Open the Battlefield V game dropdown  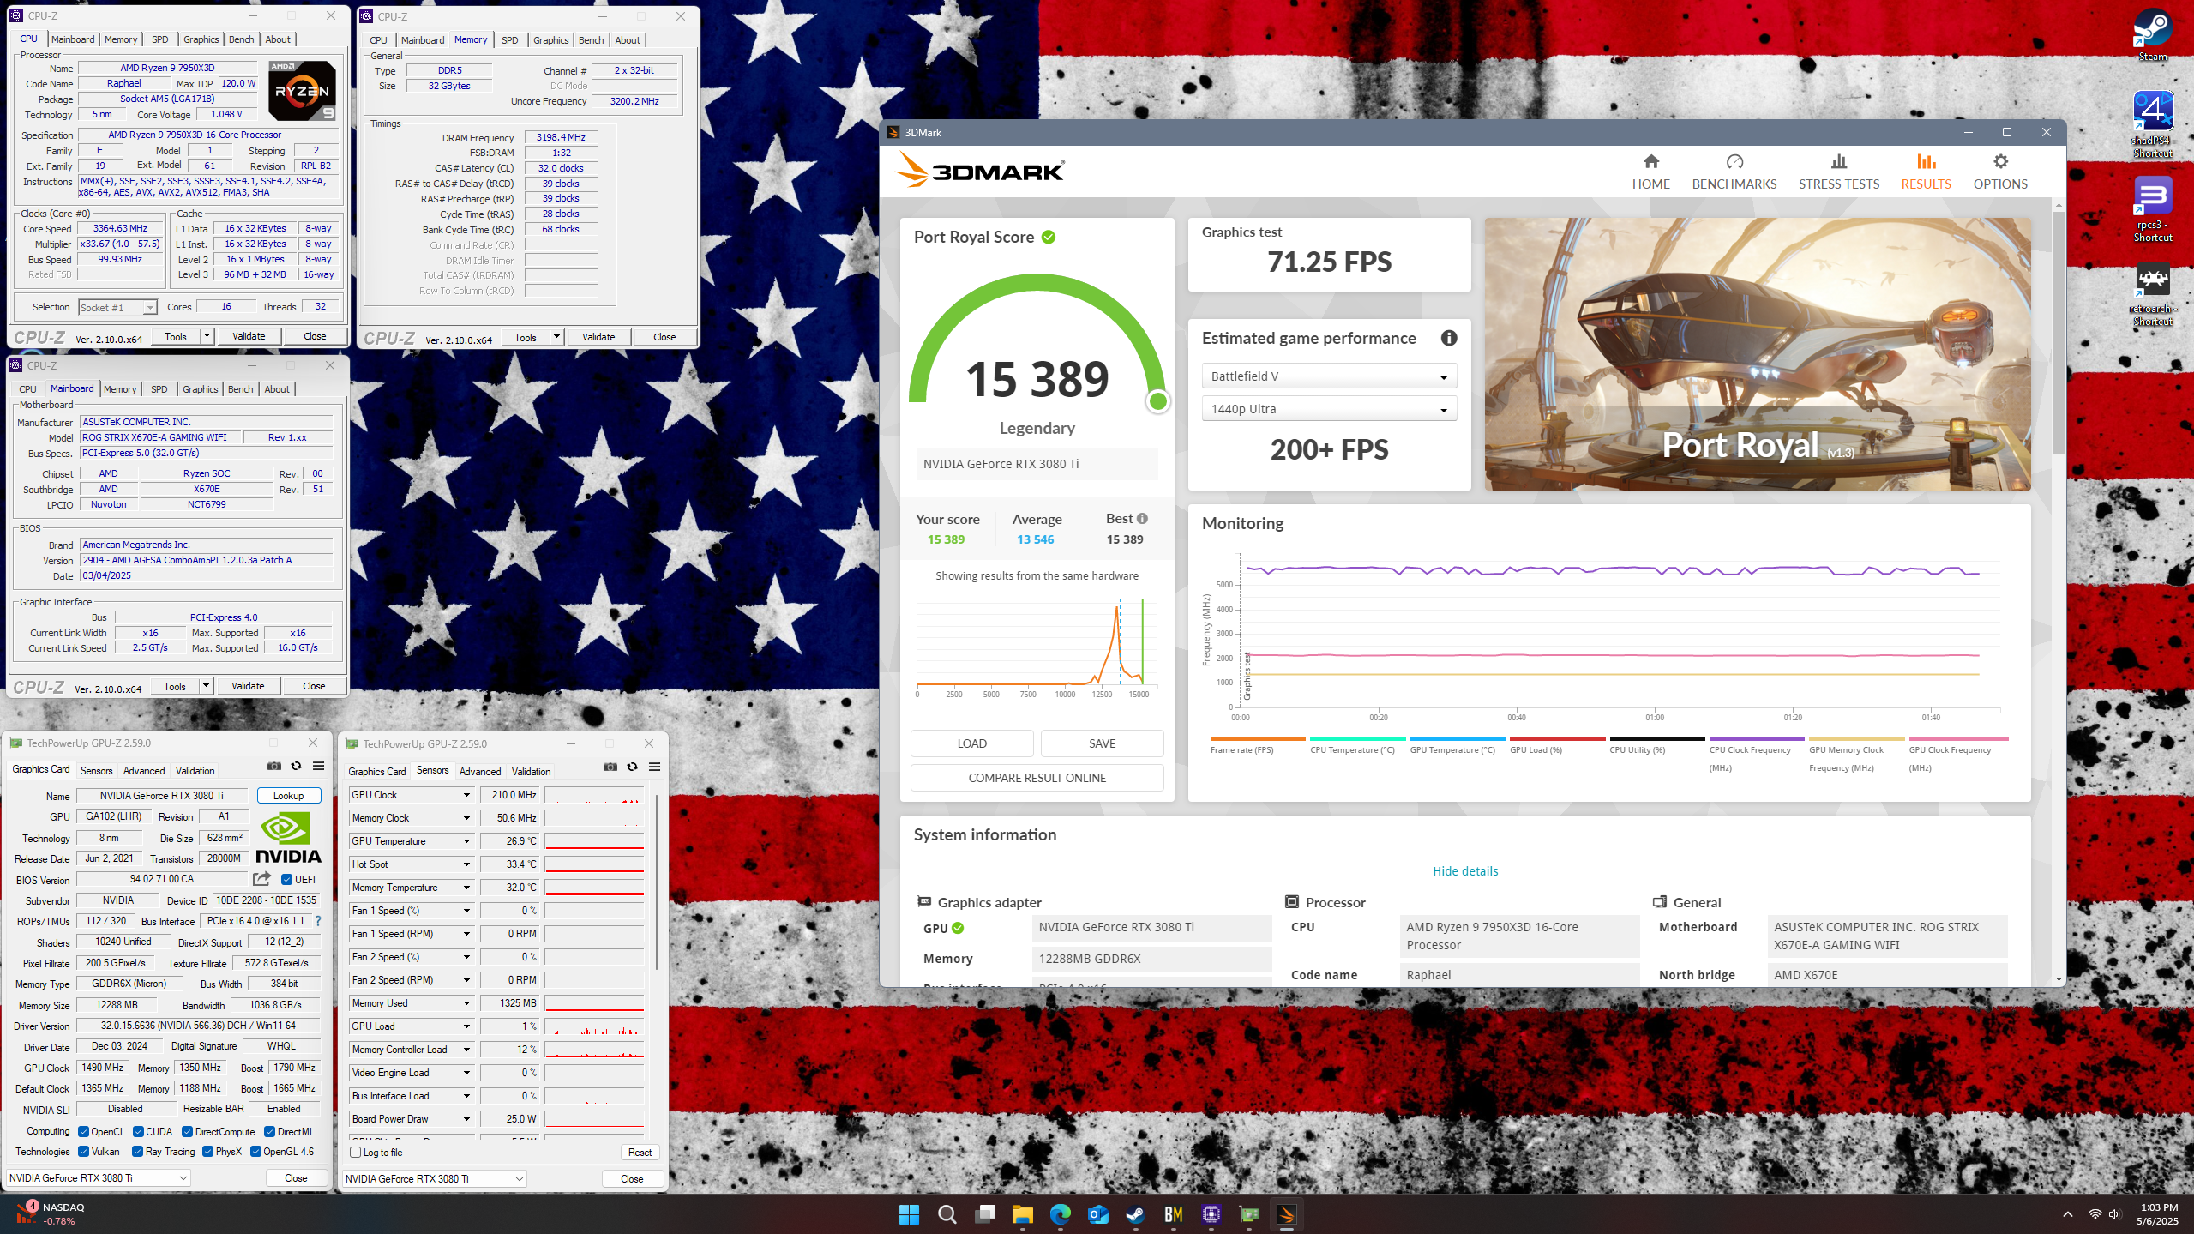coord(1329,376)
